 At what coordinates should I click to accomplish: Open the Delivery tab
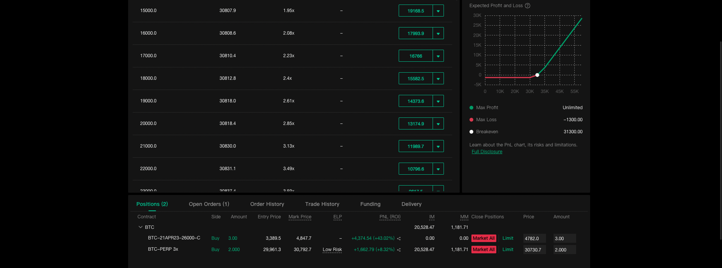(x=411, y=204)
